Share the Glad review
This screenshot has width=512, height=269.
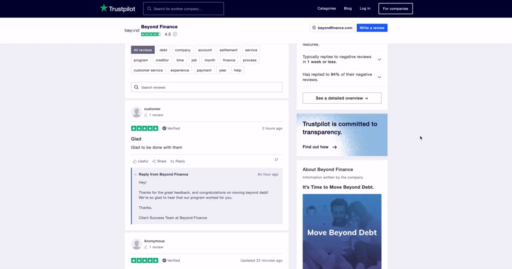159,161
